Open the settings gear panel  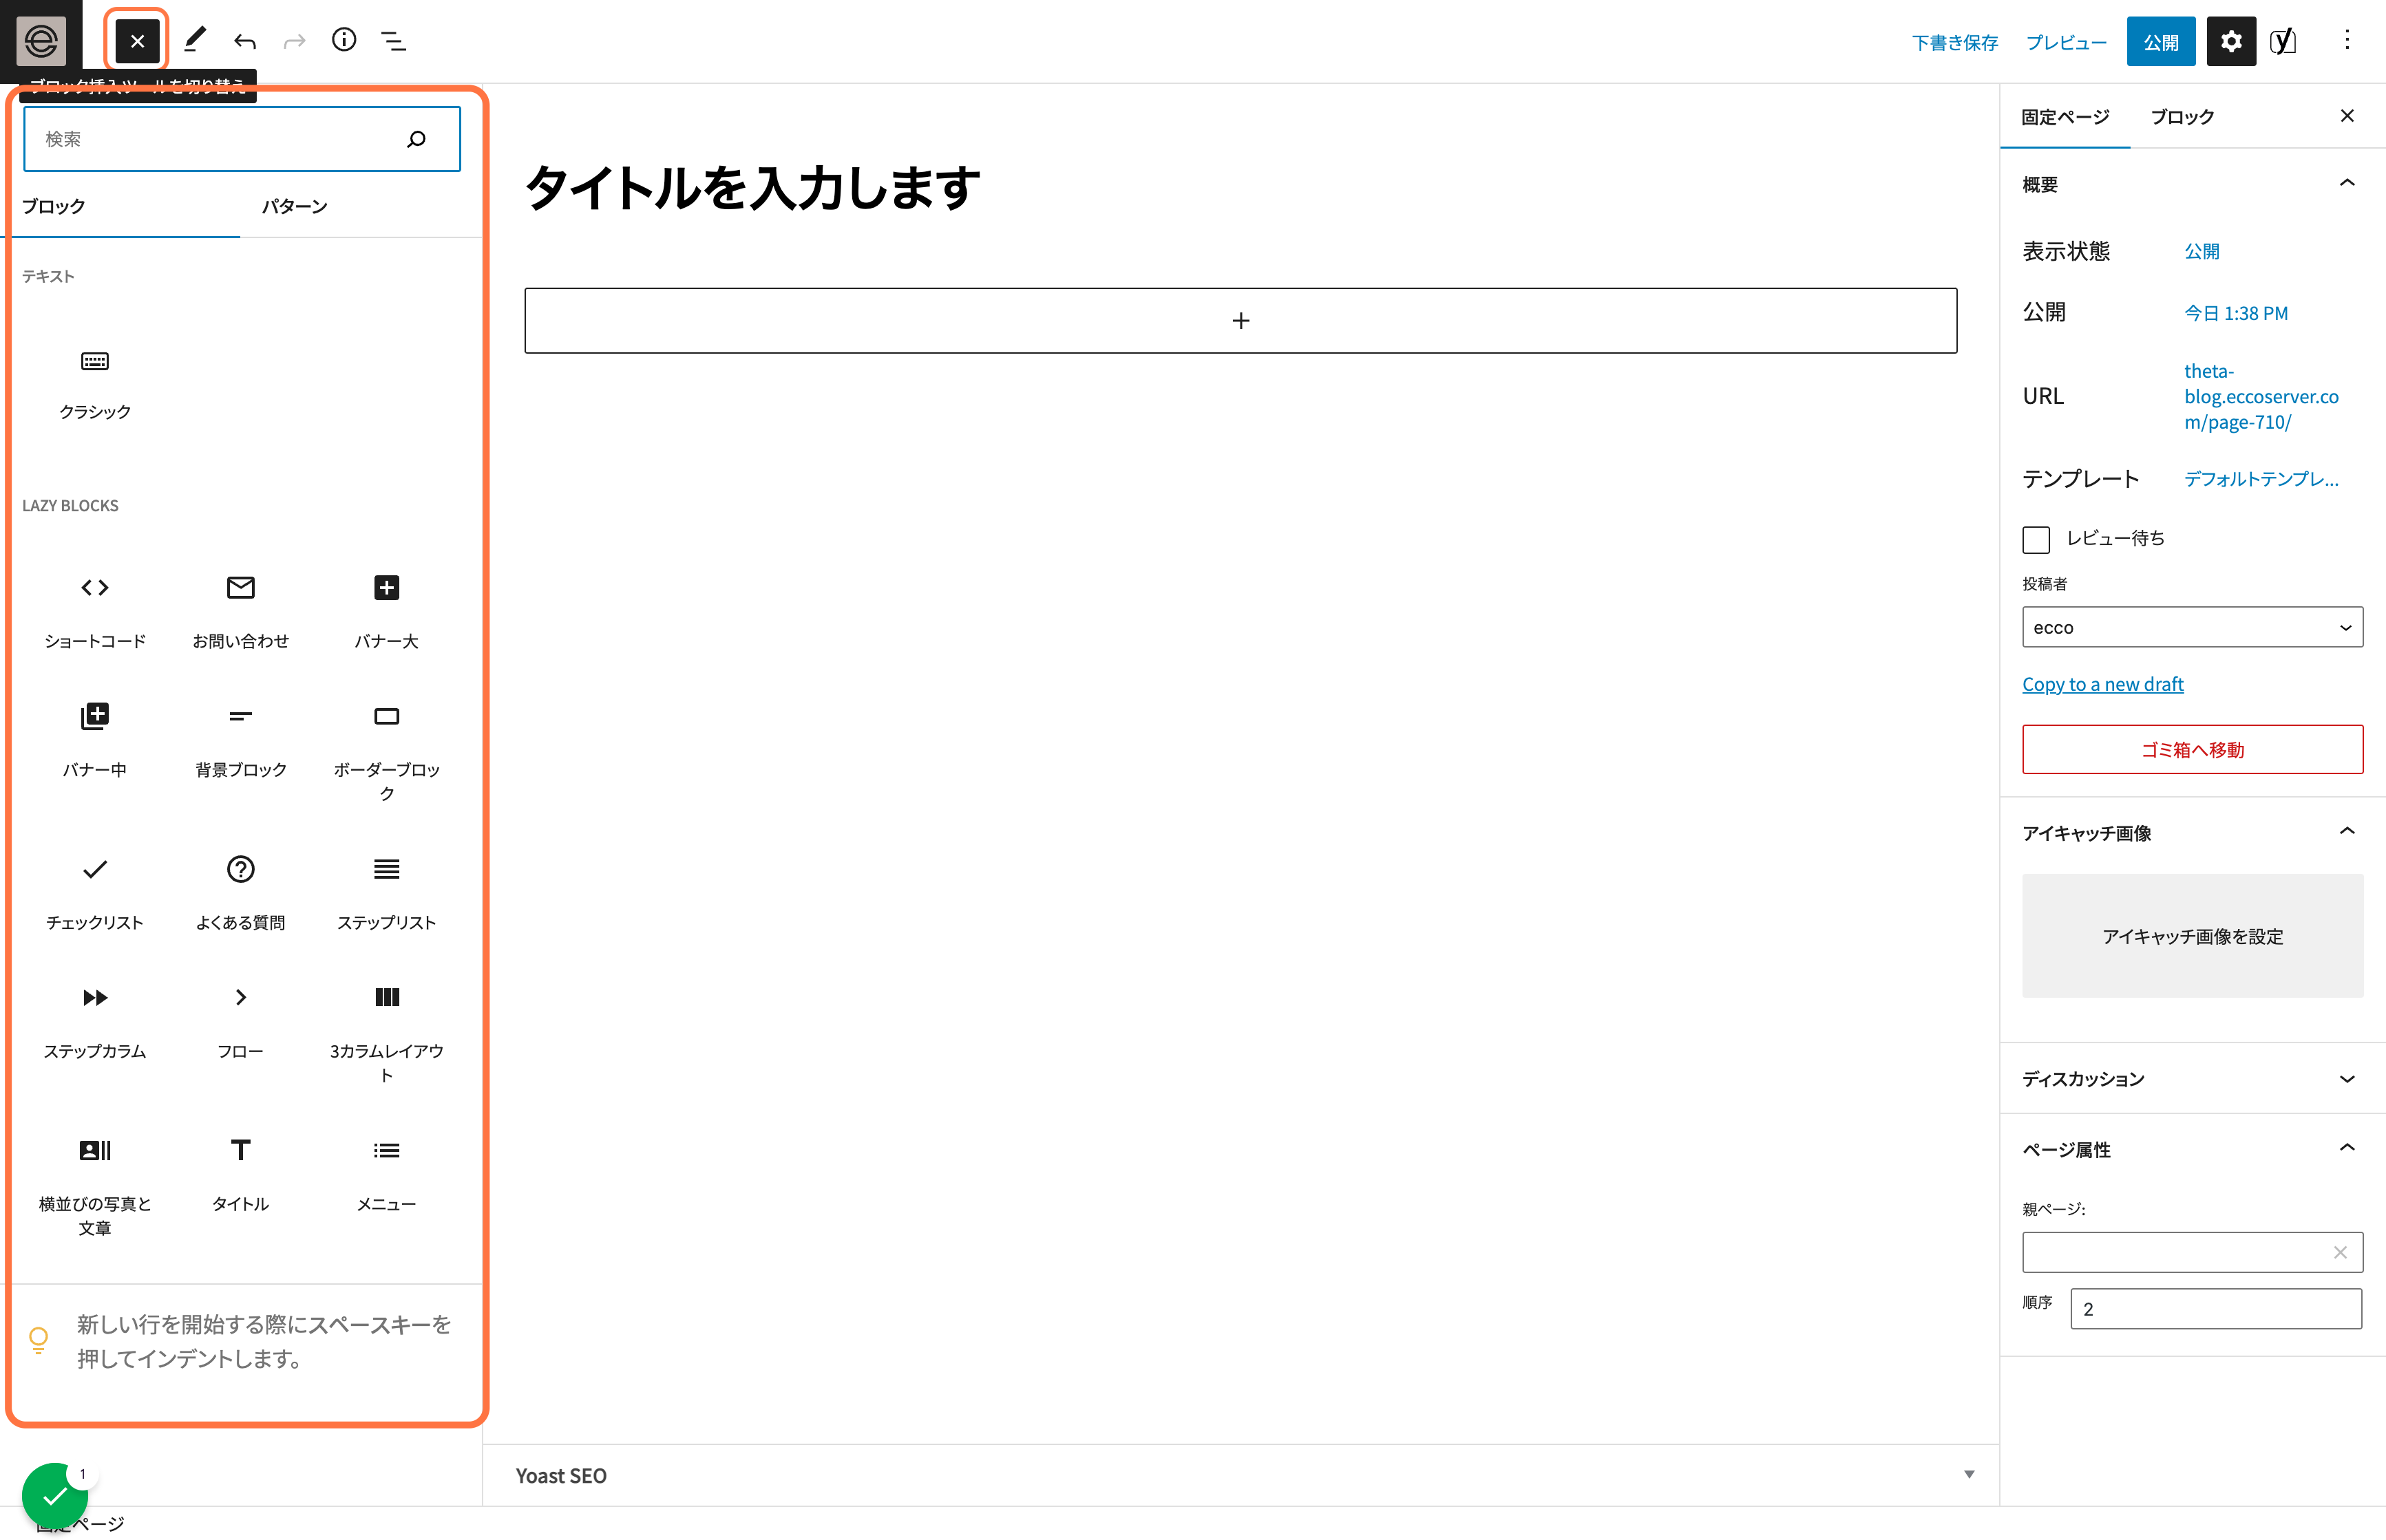click(2231, 41)
